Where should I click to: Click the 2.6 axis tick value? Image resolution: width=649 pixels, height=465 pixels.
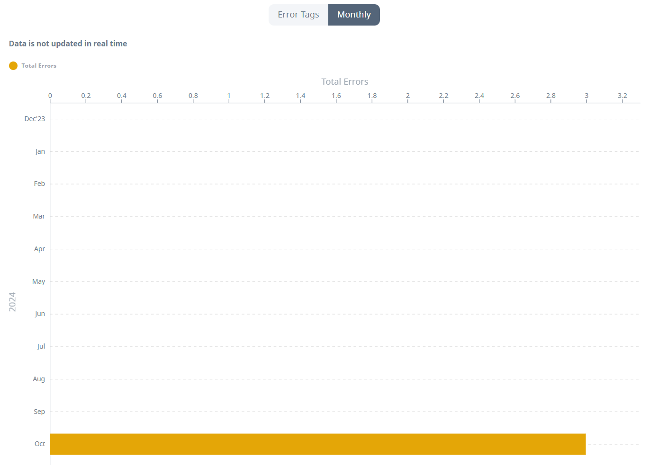point(515,96)
